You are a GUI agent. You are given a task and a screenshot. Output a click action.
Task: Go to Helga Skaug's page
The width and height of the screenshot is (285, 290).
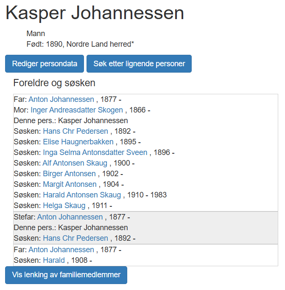point(64,206)
